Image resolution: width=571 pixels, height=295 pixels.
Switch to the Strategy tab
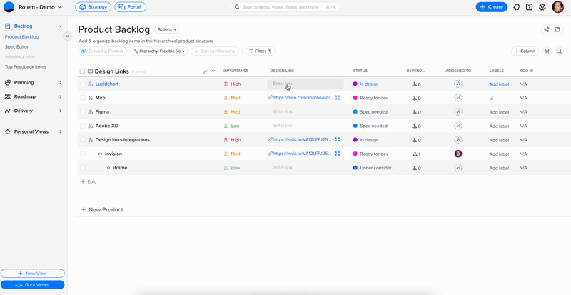point(93,7)
